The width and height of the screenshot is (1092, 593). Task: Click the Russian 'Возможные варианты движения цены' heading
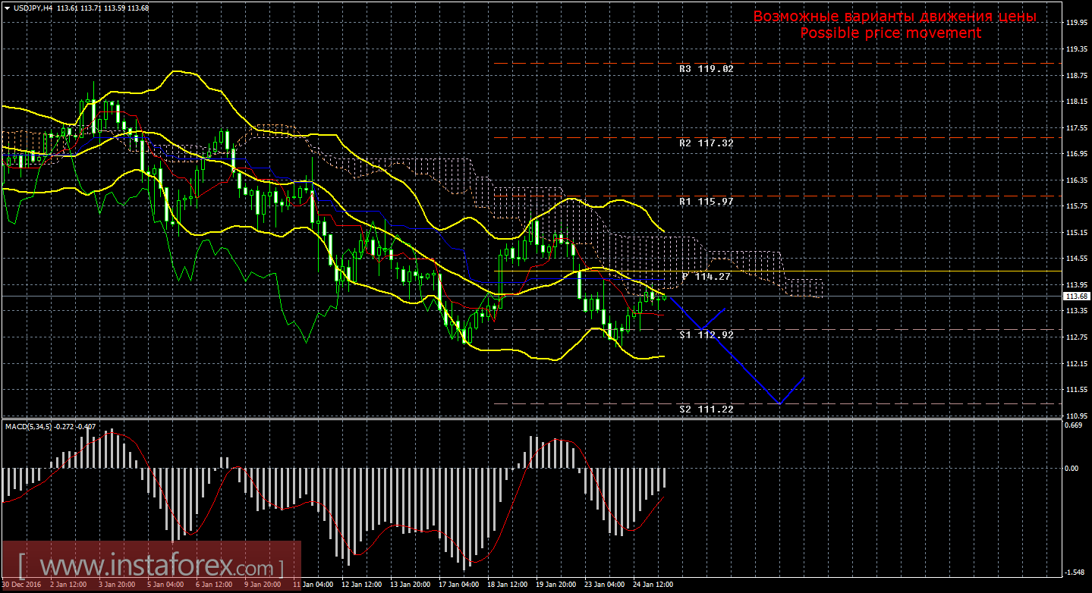(894, 17)
